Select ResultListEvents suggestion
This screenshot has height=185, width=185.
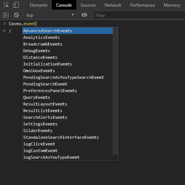coord(68,111)
